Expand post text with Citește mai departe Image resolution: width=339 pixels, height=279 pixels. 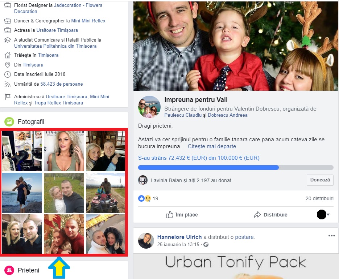[x=212, y=146]
